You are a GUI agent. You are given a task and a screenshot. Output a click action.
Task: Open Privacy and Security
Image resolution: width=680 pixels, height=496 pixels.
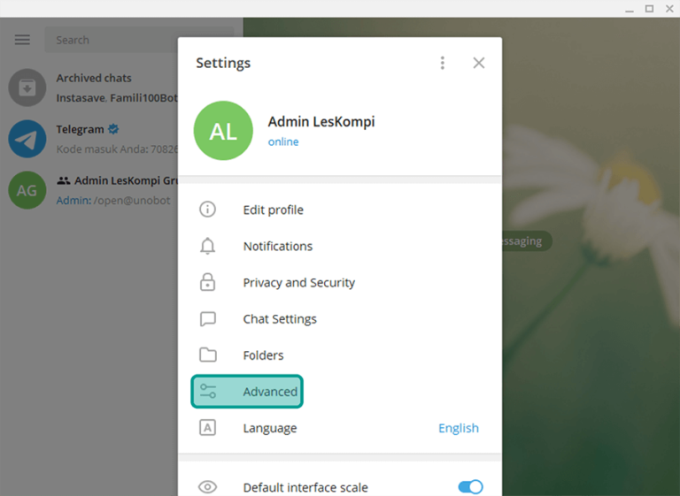[x=340, y=282]
